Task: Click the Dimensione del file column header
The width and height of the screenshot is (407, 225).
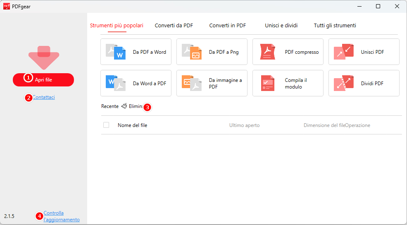Action: (324, 125)
